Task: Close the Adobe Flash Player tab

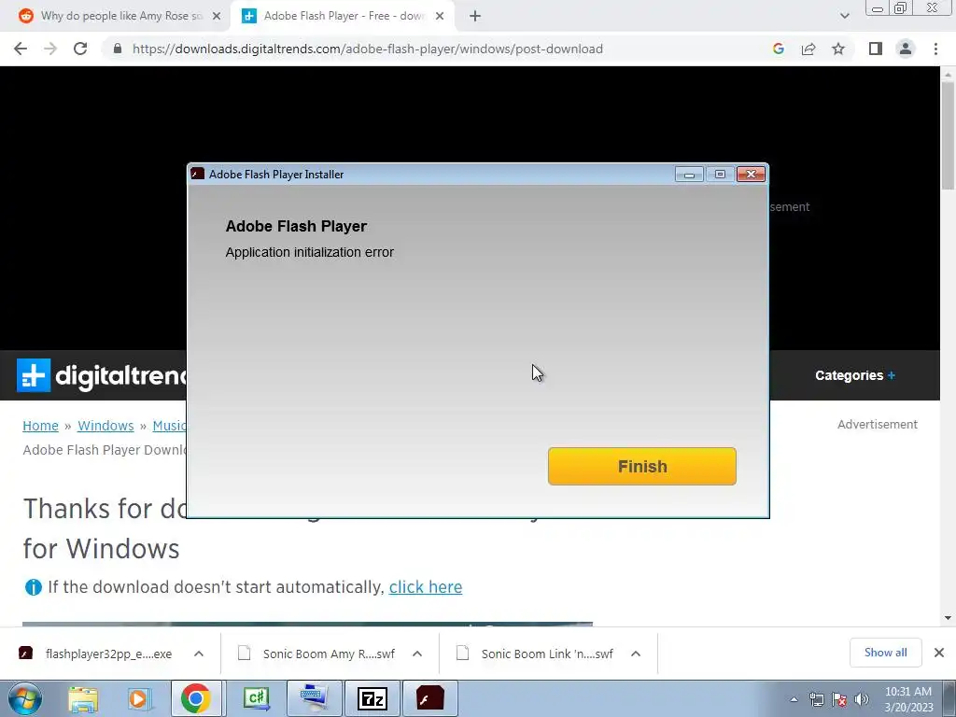Action: click(x=440, y=17)
